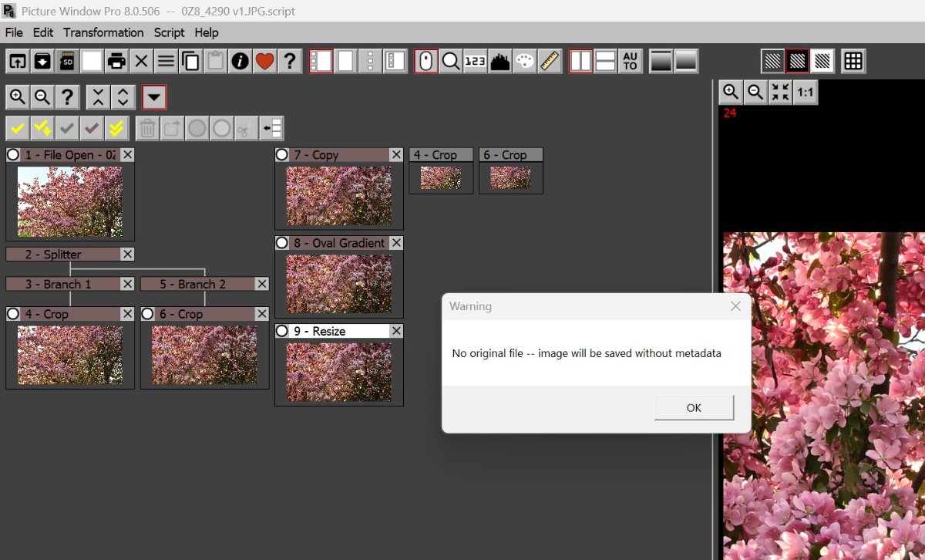Toggle the circle on the 7 - Copy node
Image resolution: width=925 pixels, height=560 pixels.
tap(282, 155)
